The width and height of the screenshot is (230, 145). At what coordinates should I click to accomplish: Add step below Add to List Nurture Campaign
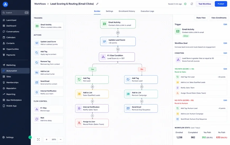tap(142, 101)
